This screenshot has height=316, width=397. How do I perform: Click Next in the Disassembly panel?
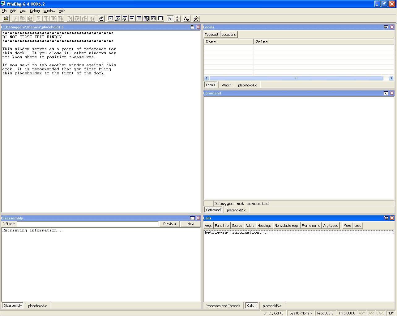(x=190, y=224)
